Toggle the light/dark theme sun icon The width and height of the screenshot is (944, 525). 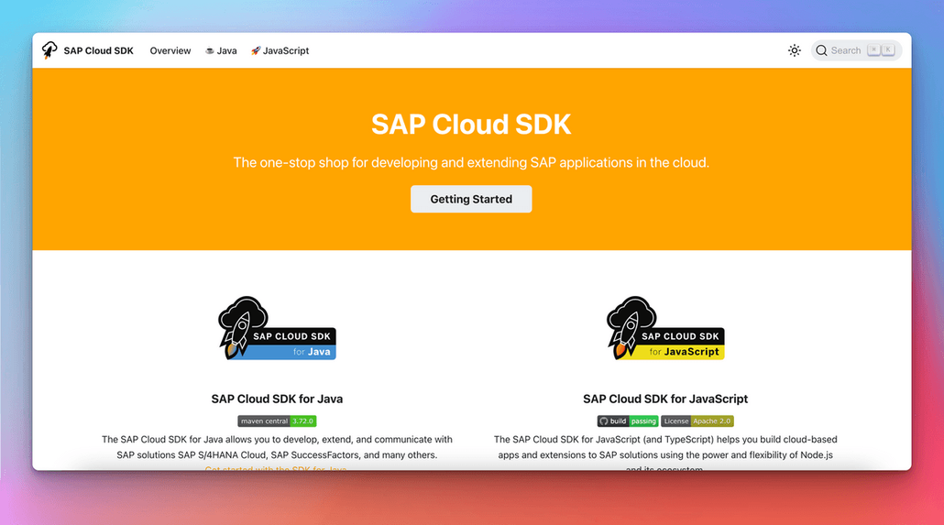pos(795,50)
